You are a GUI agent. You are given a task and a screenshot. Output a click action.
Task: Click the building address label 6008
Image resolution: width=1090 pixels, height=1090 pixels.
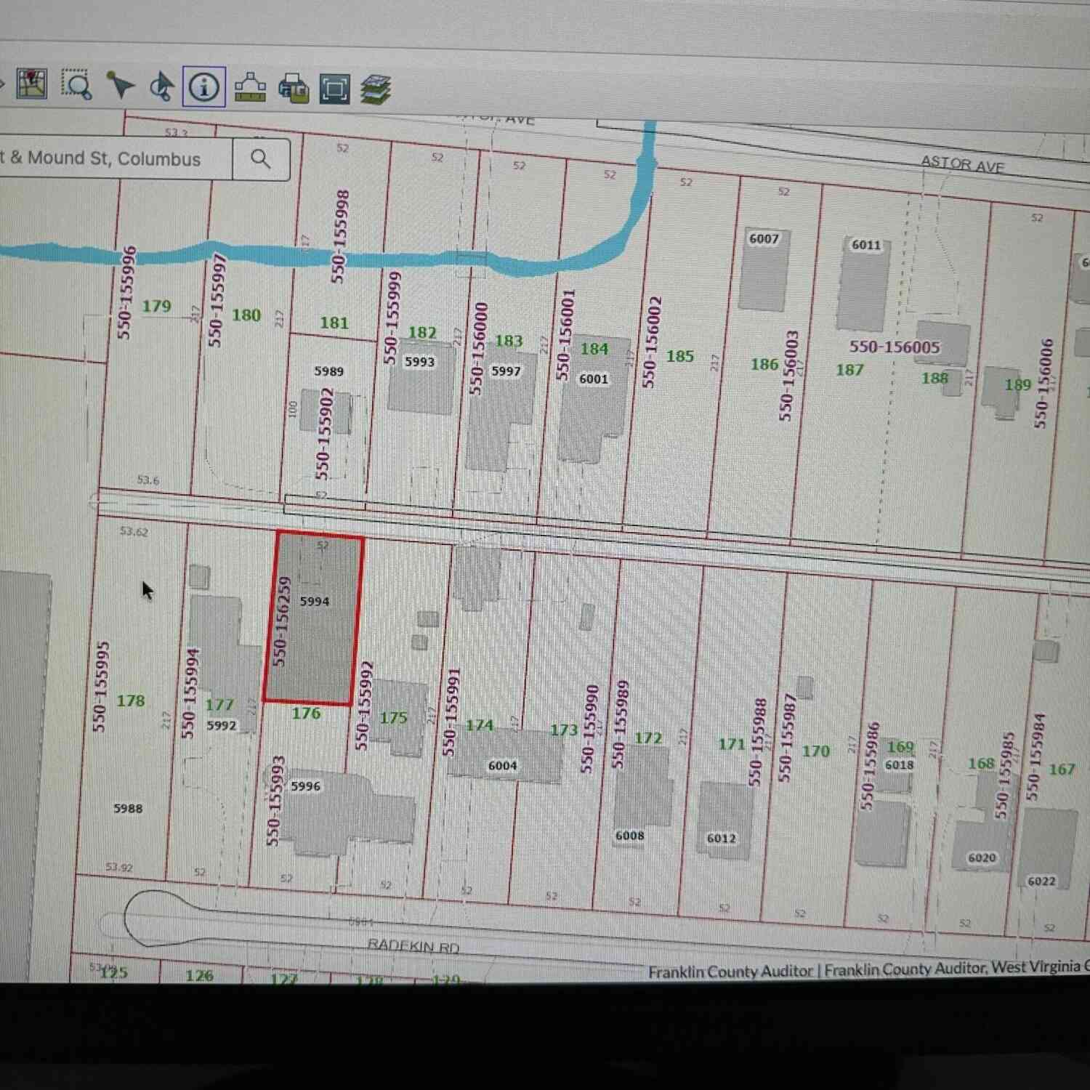tap(629, 836)
